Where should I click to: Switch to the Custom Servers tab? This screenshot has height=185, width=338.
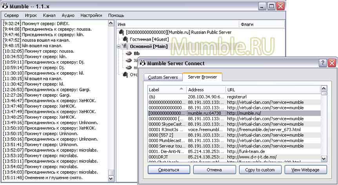coord(163,77)
